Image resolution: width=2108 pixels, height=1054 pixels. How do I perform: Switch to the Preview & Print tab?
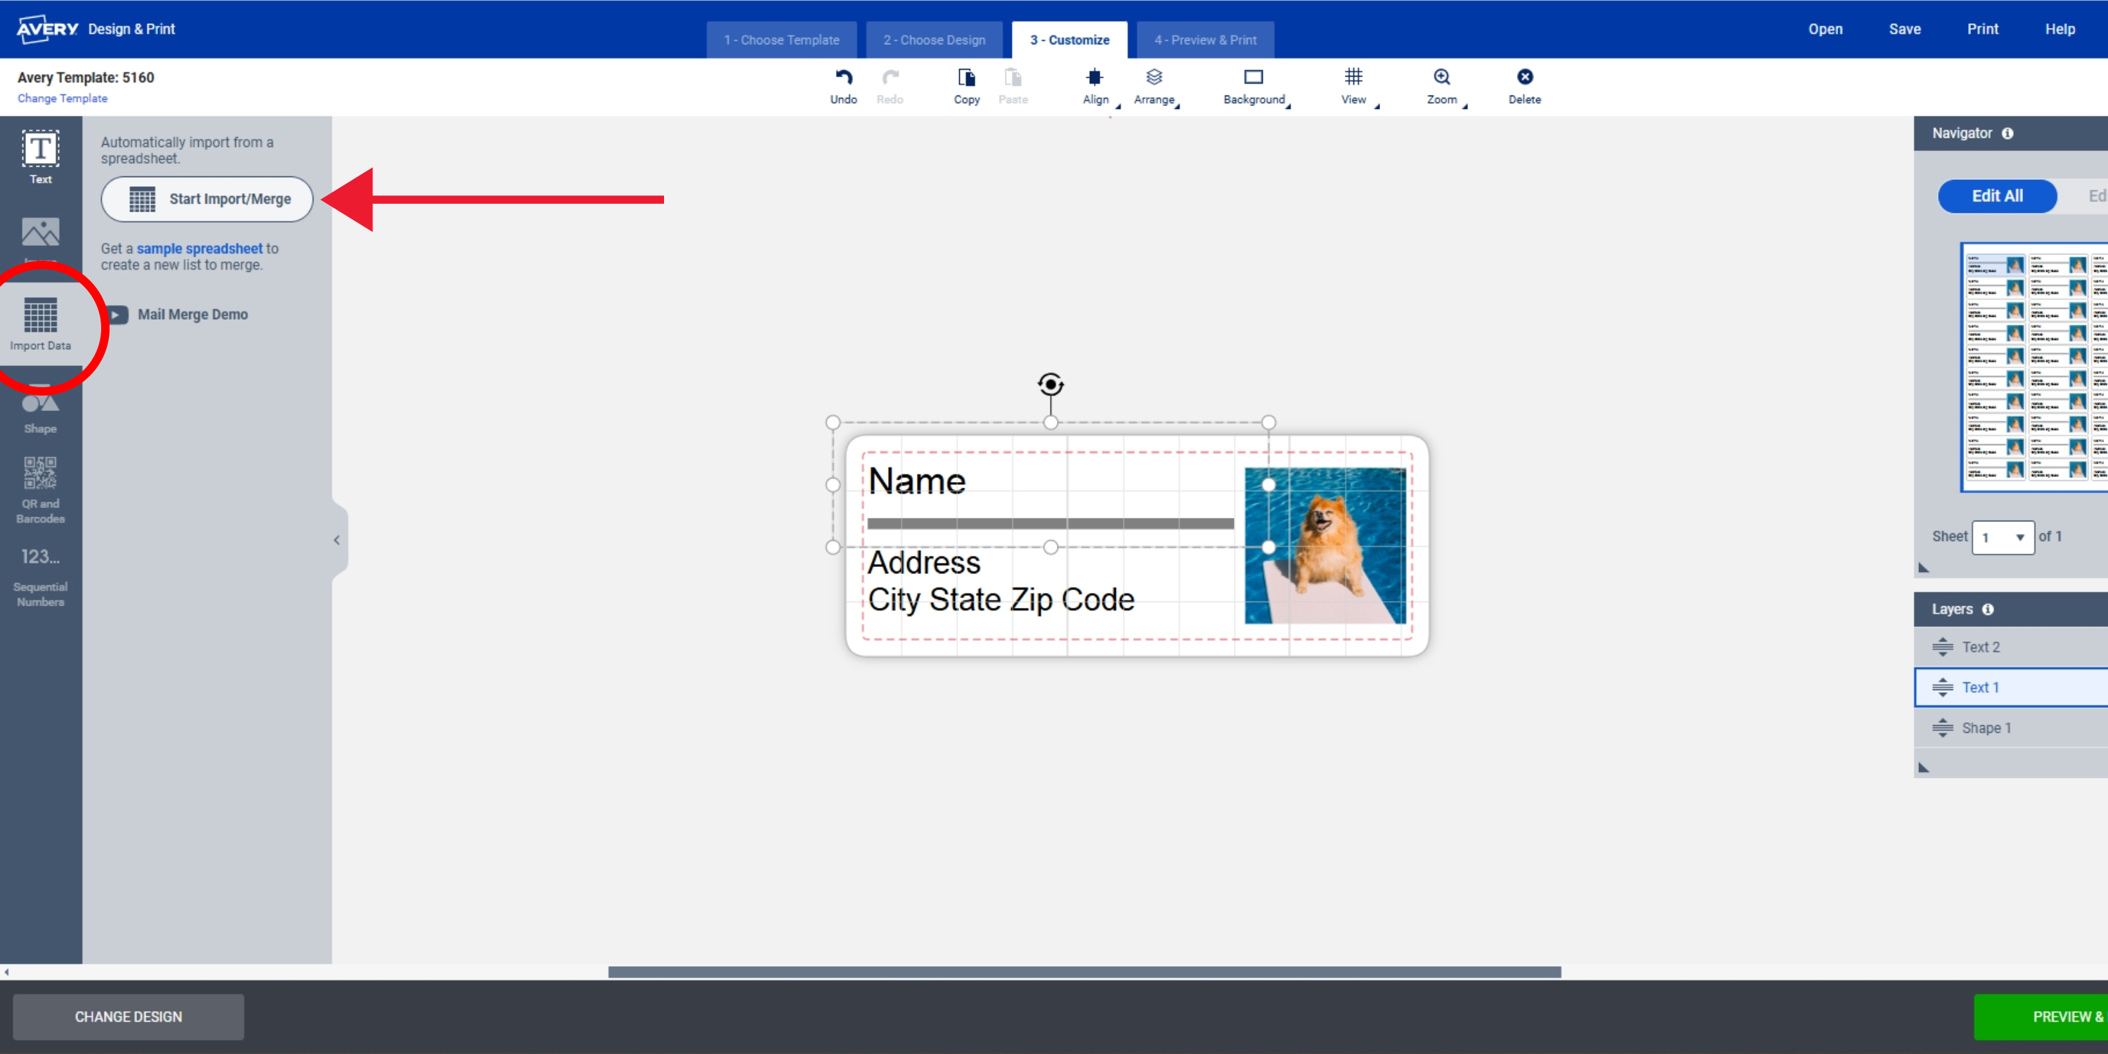1204,39
